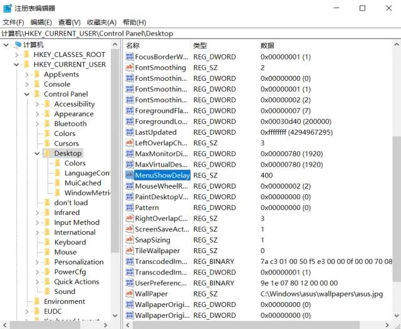401x329 pixels.
Task: Select the Environment key
Action: (x=65, y=301)
